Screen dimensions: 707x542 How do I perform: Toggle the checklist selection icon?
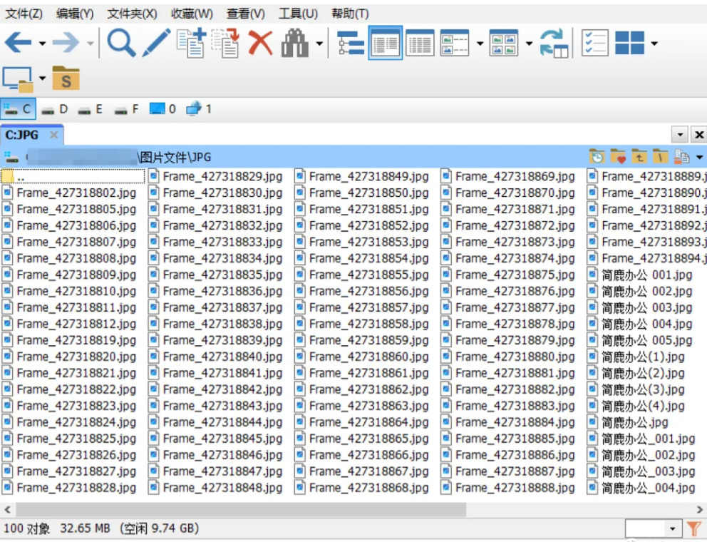click(x=594, y=44)
